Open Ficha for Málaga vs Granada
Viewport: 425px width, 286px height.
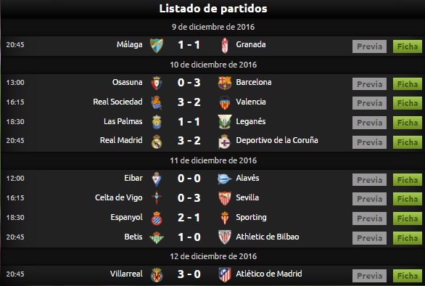pyautogui.click(x=408, y=46)
